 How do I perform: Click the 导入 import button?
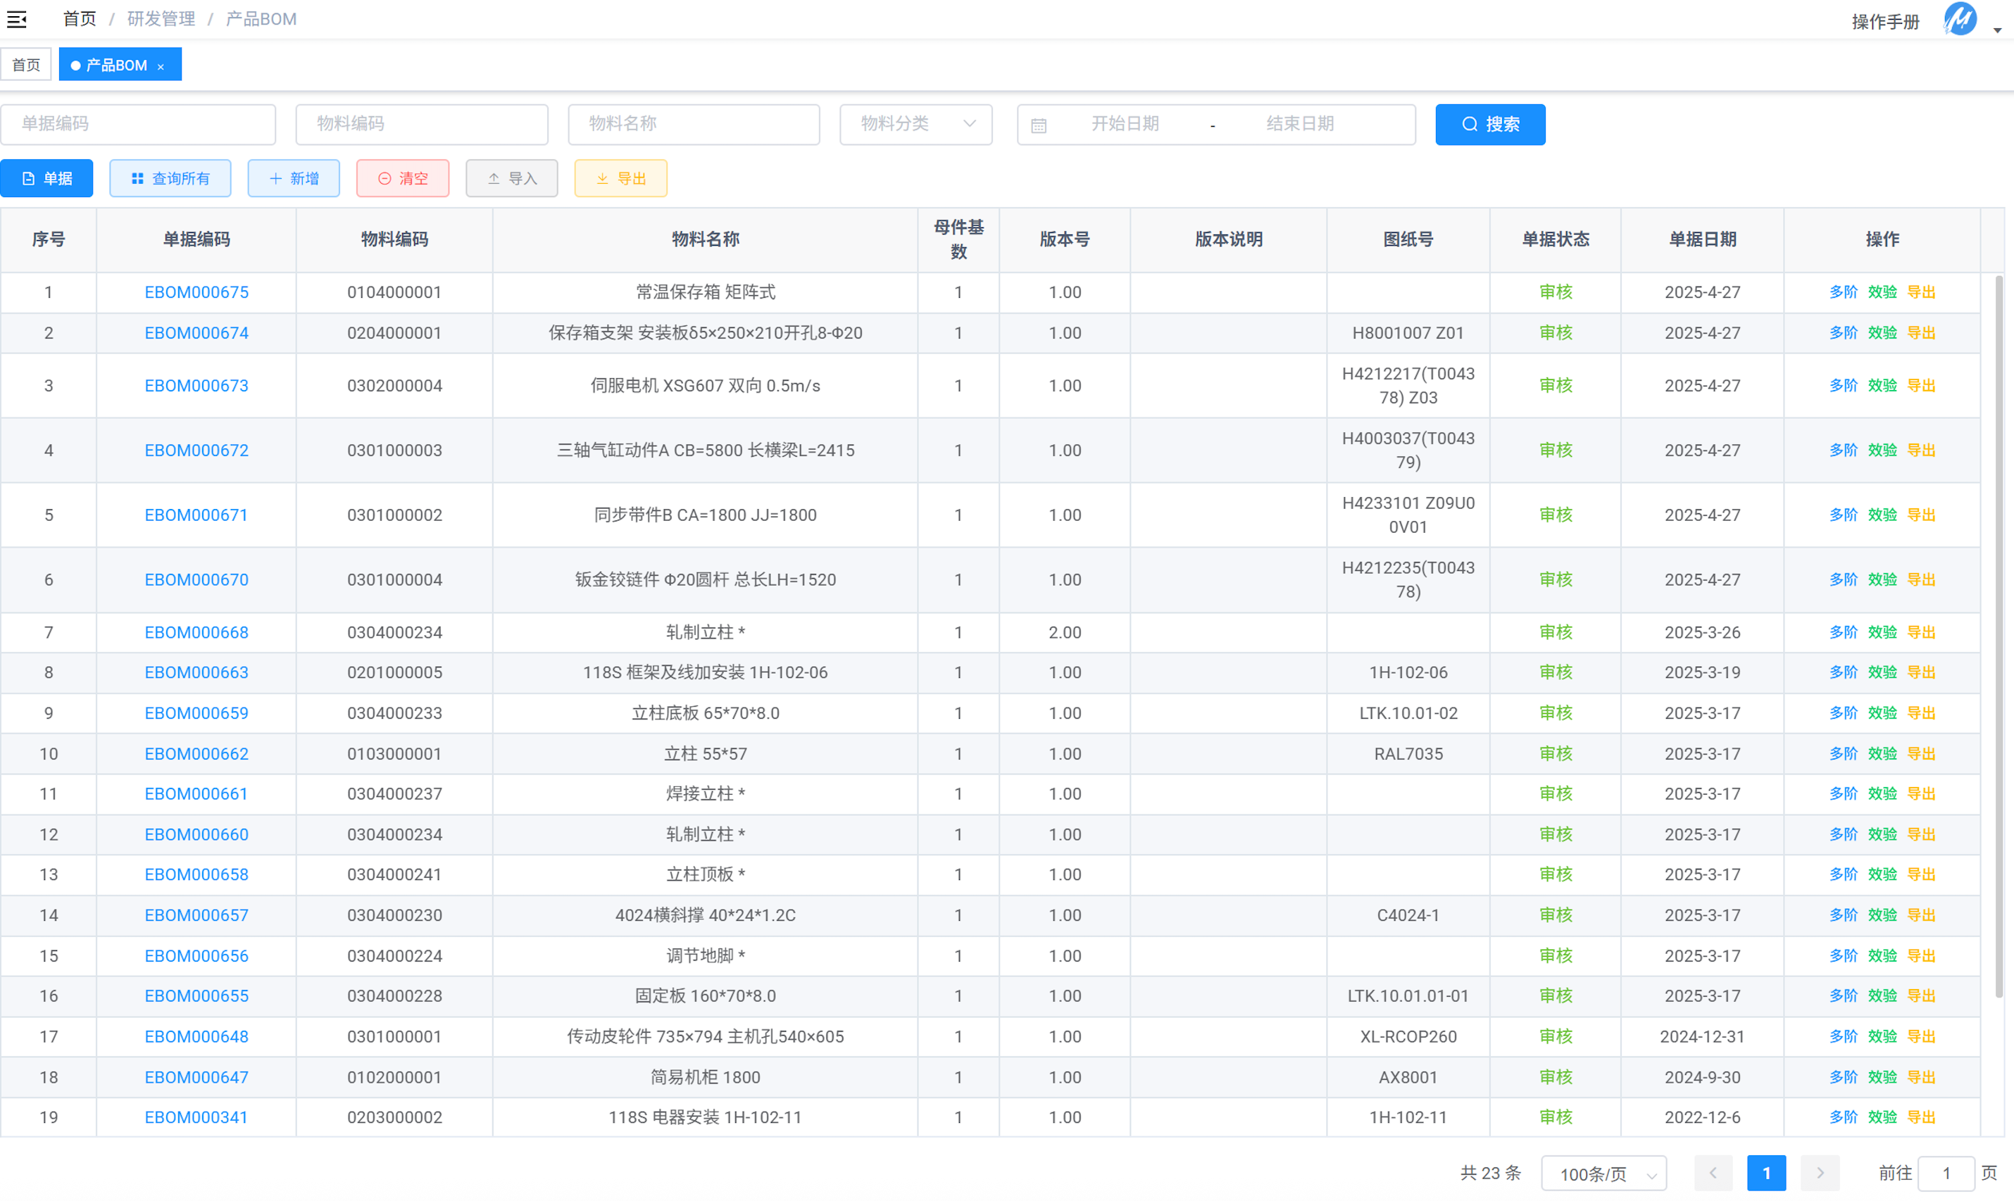(x=511, y=178)
